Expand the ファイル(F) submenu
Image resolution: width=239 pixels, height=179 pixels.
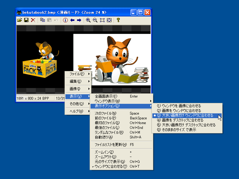tap(78, 74)
